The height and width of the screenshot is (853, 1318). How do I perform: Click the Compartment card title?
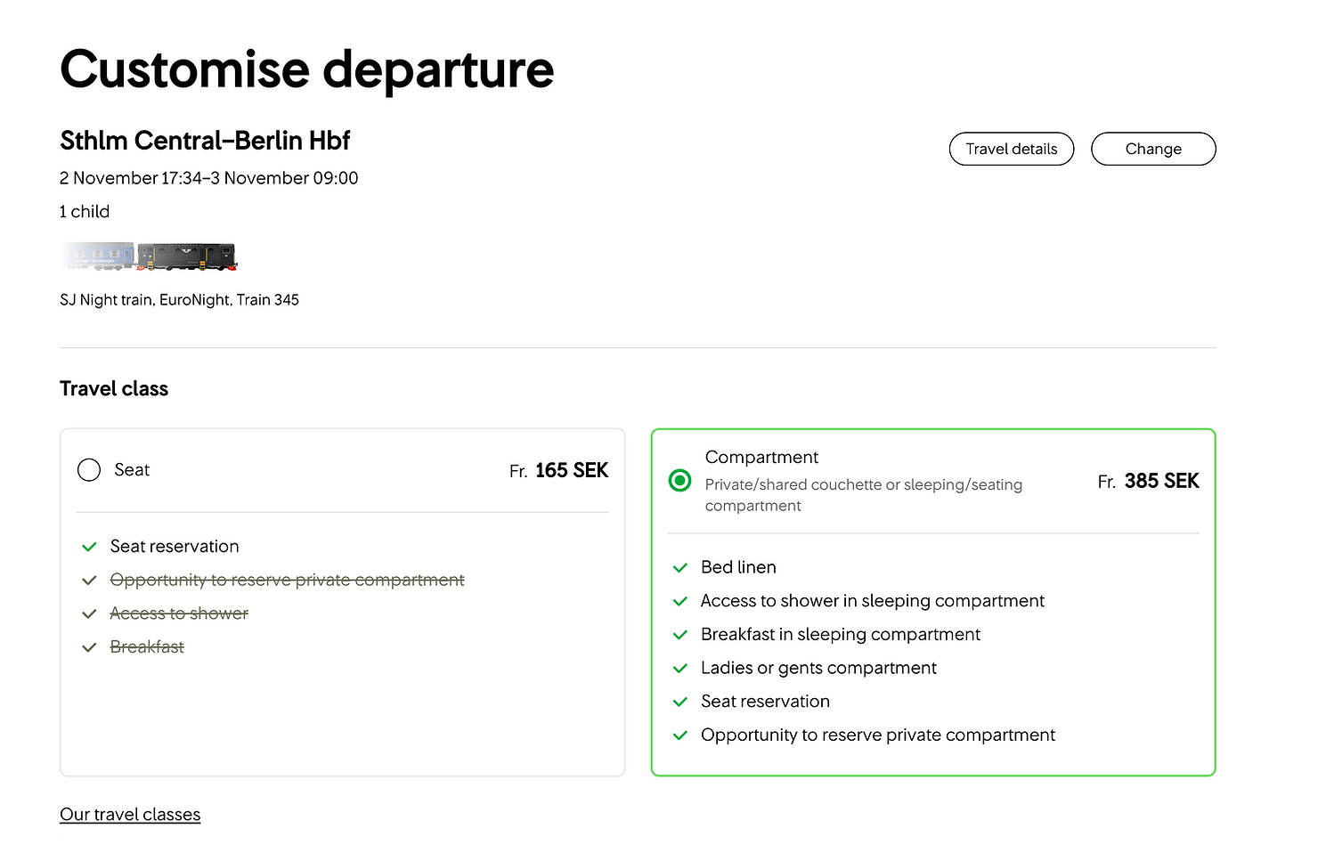tap(761, 457)
